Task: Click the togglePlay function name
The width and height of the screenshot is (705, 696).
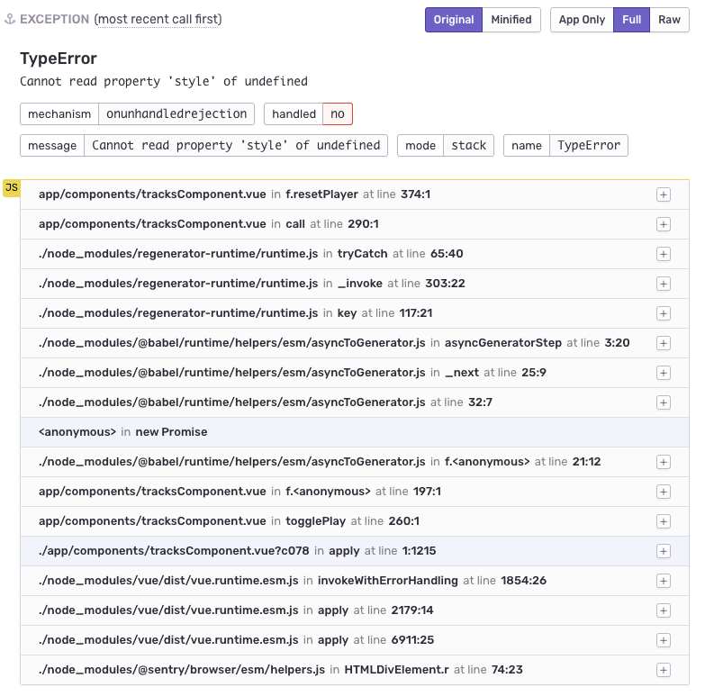Action: coord(316,521)
